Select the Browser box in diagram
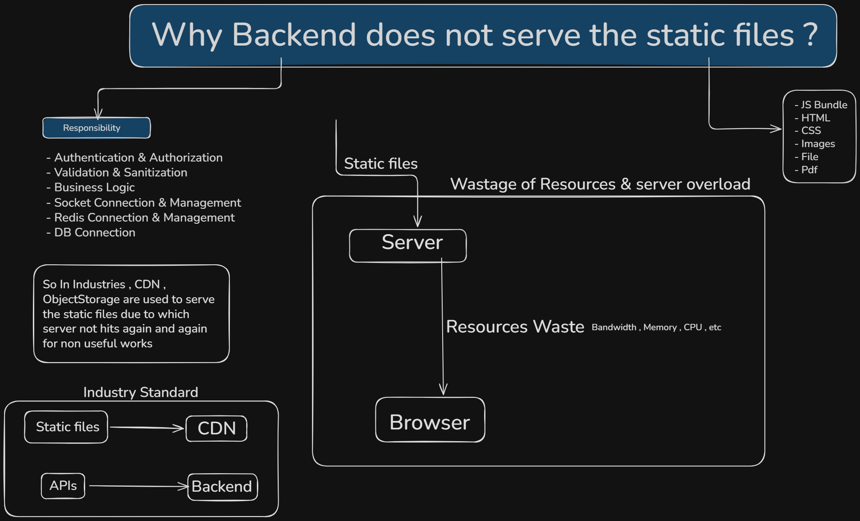860x521 pixels. pyautogui.click(x=430, y=420)
